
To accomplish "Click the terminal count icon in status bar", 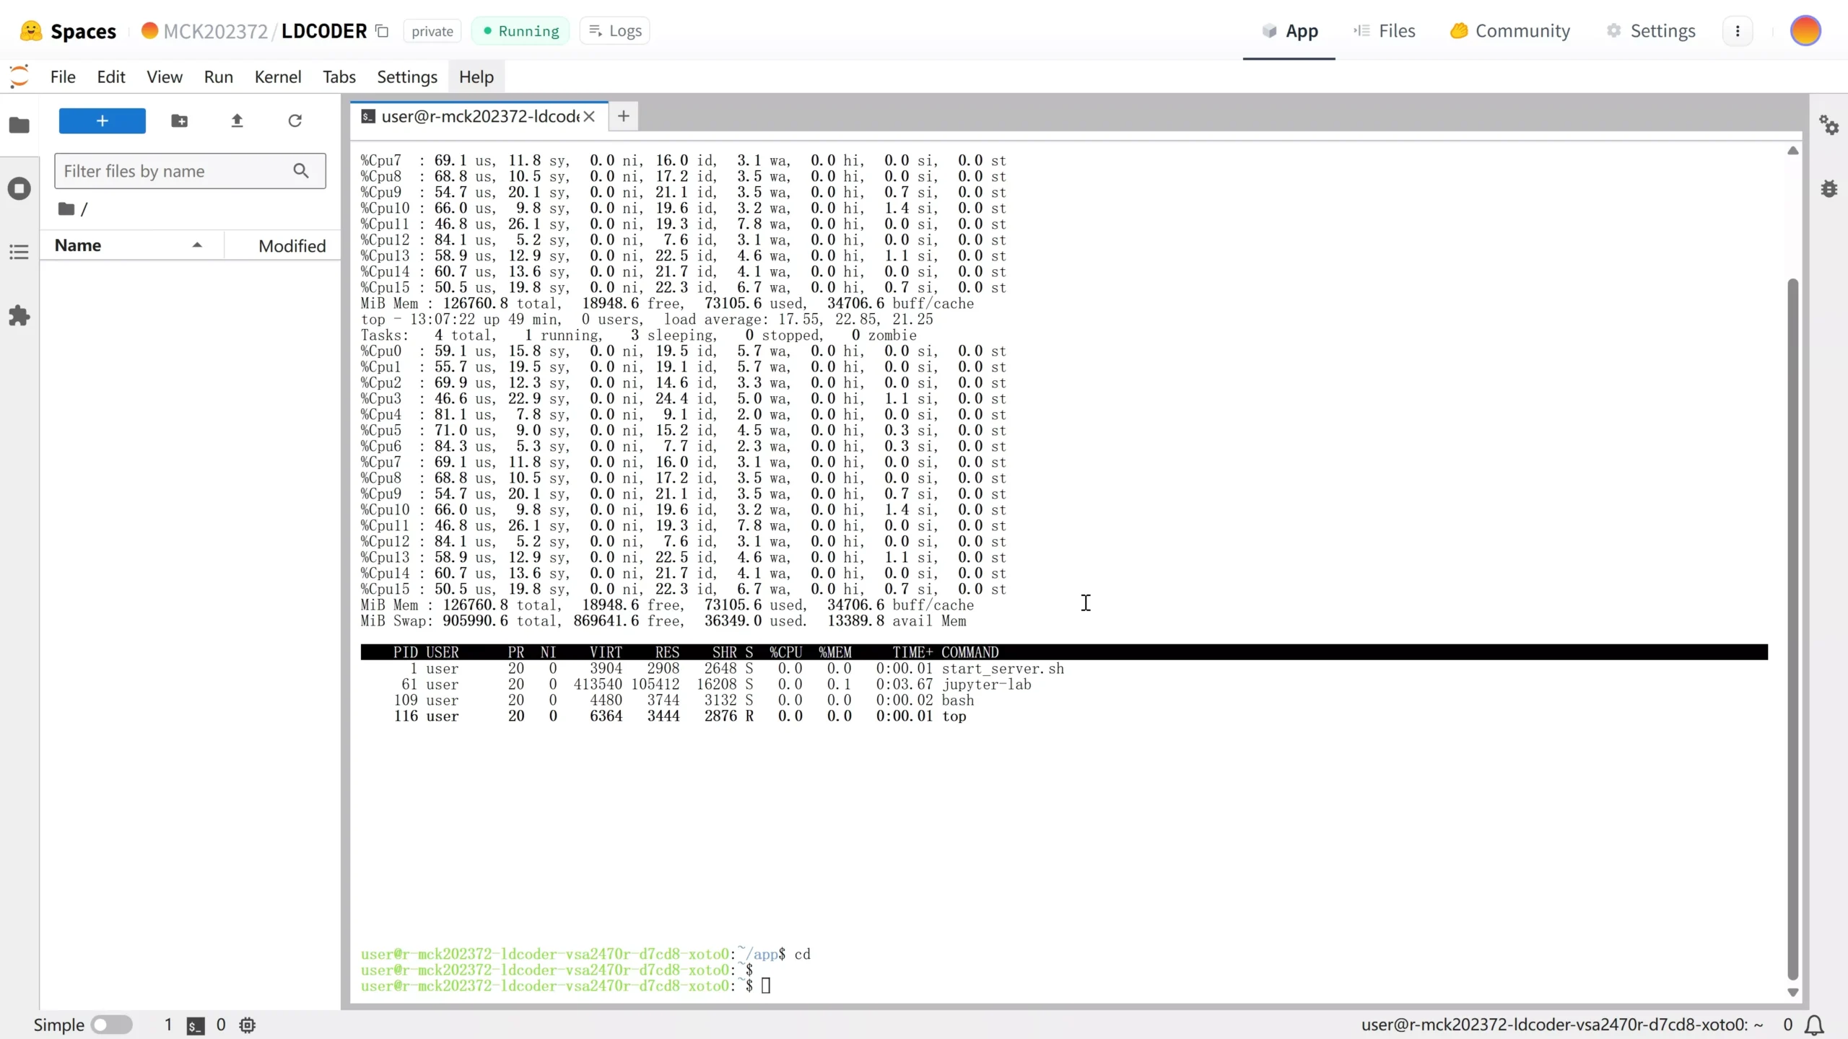I will pyautogui.click(x=196, y=1025).
